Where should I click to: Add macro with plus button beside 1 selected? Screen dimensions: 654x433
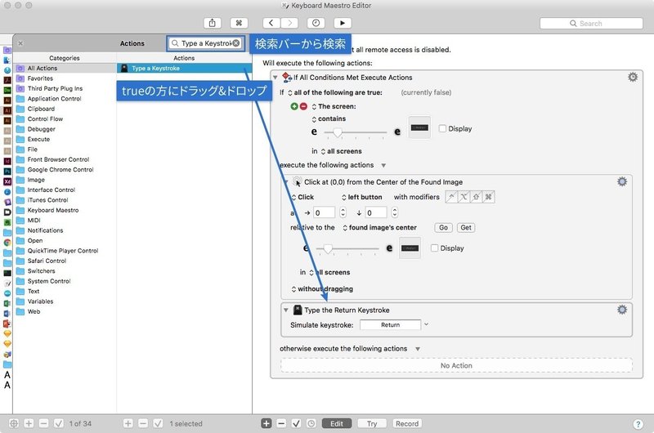(128, 423)
